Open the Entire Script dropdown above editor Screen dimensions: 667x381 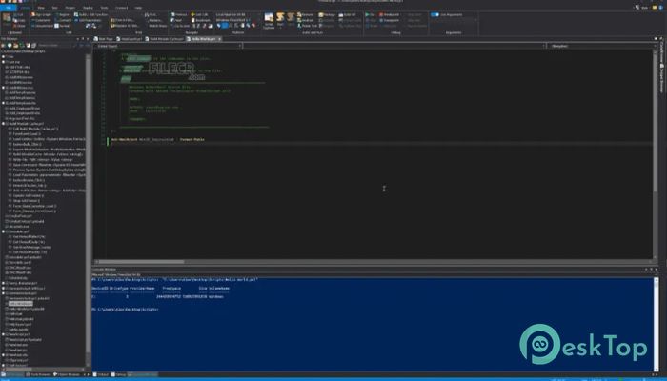pyautogui.click(x=169, y=46)
